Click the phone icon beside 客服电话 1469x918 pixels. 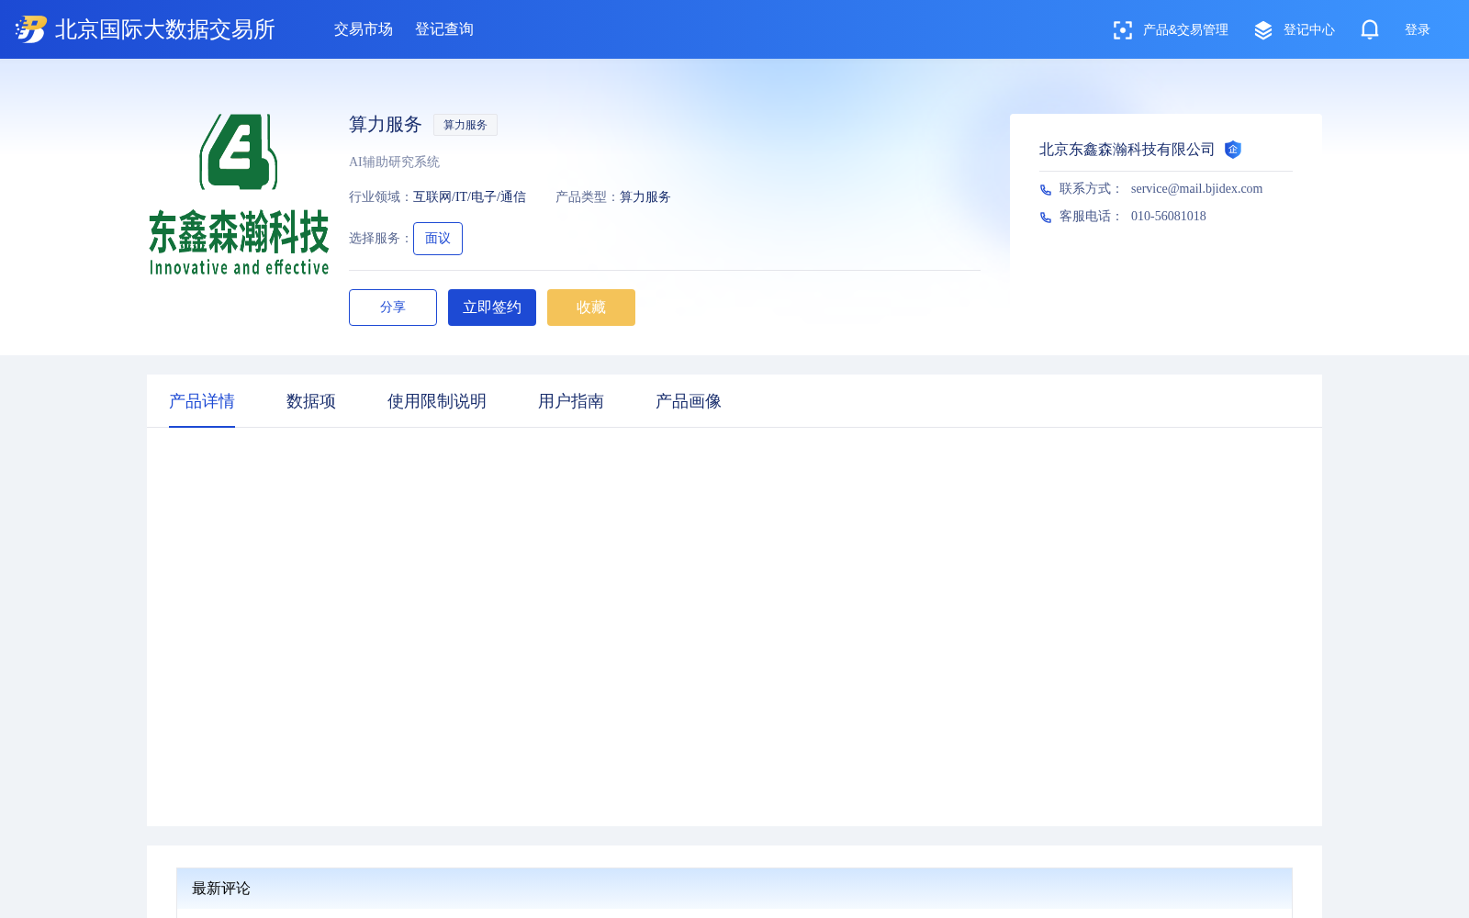tap(1046, 218)
